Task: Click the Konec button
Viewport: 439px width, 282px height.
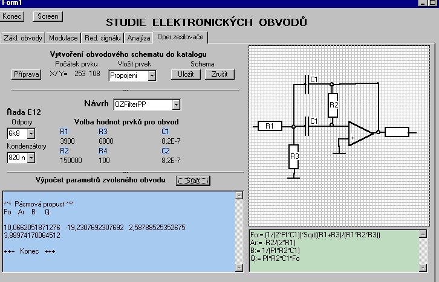Action: click(13, 16)
